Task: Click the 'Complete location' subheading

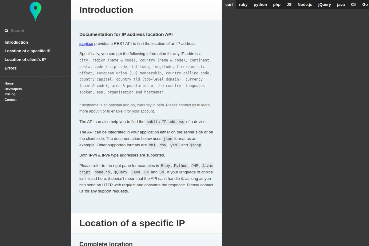Action: (106, 244)
